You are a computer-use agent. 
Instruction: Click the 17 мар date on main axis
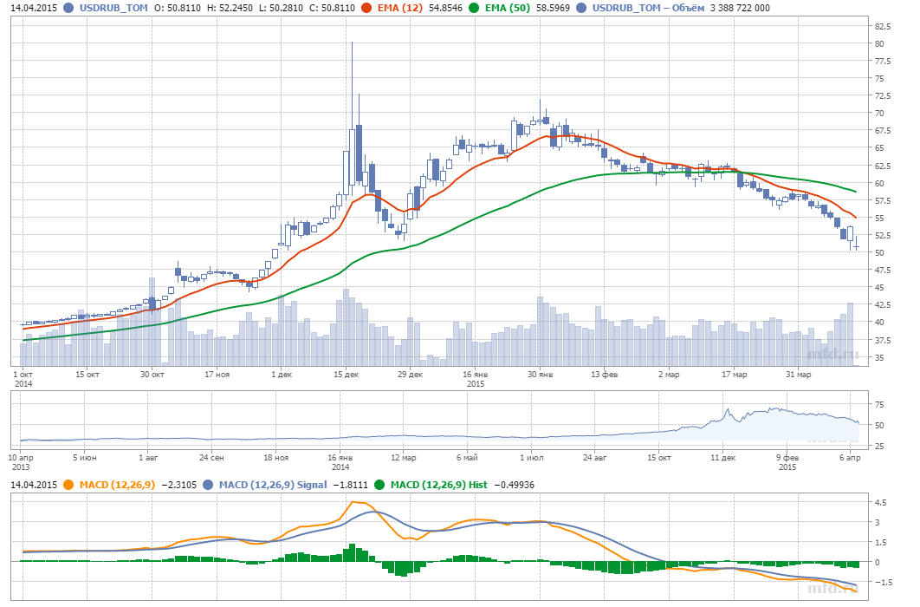734,375
